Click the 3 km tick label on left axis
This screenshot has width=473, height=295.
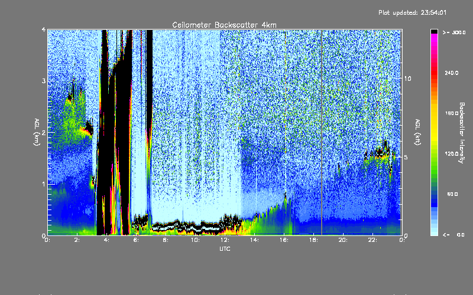coord(44,81)
